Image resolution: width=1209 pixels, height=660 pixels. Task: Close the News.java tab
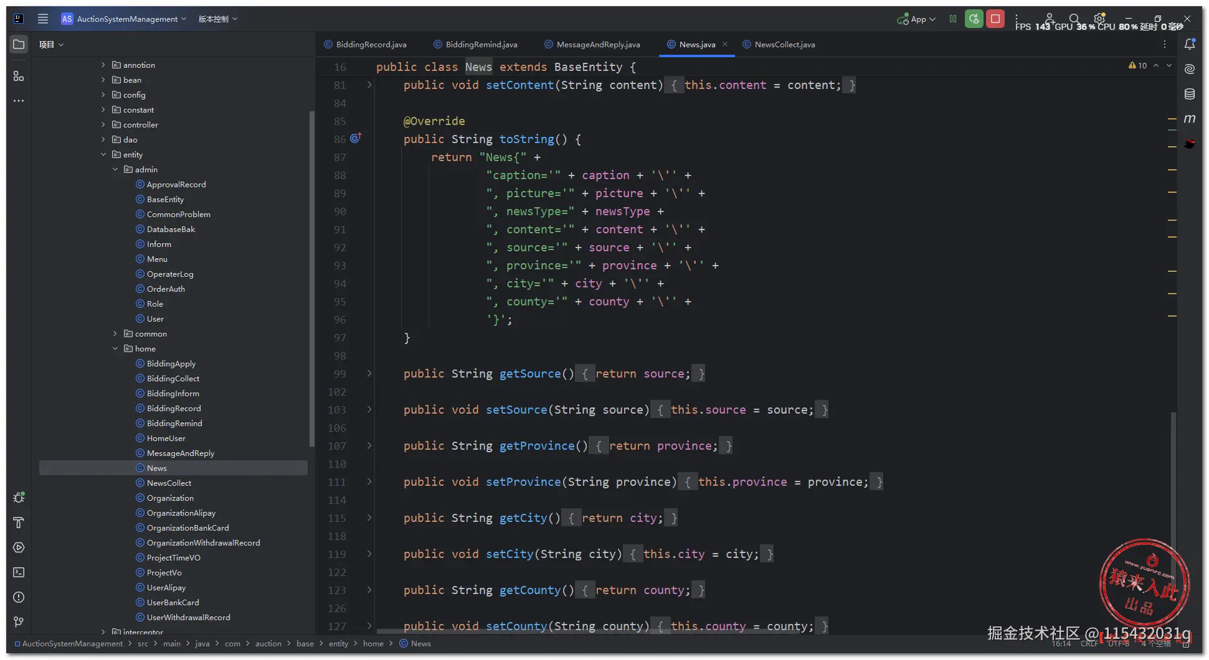pos(725,44)
